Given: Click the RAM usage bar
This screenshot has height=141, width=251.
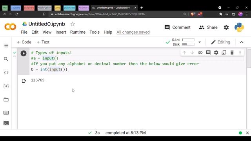Looking at the screenshot, I should (188, 40).
